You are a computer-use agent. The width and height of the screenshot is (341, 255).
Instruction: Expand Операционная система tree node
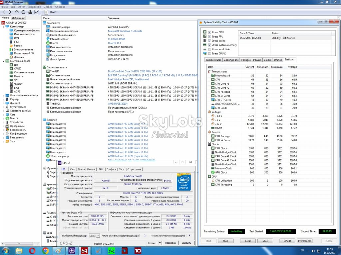tap(3, 95)
